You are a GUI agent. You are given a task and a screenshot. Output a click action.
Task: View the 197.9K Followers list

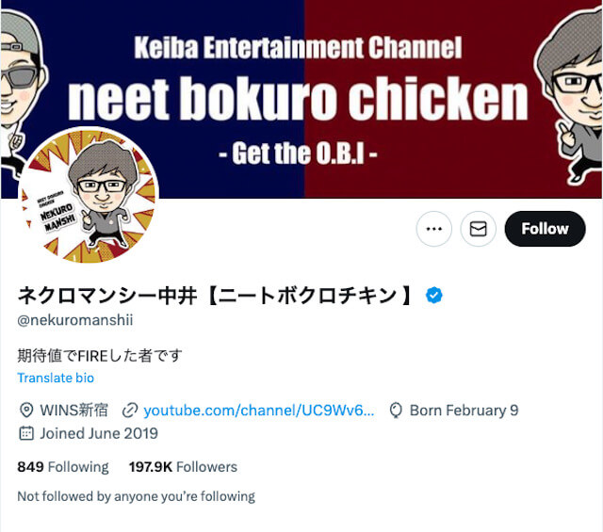183,467
